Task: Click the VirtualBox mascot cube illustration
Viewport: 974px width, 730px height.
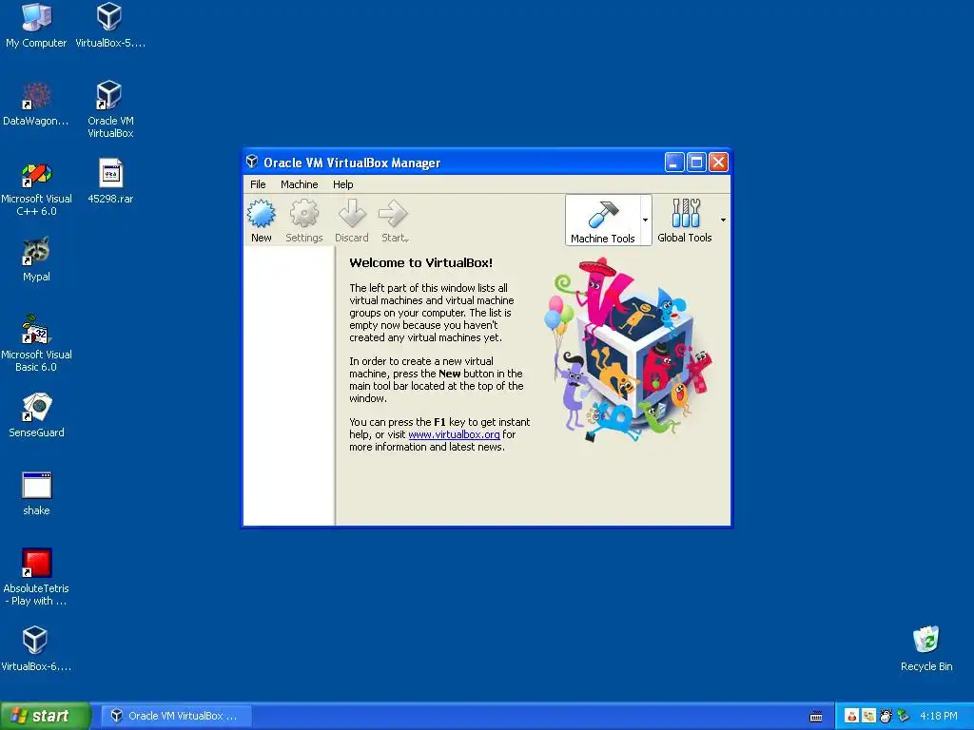Action: 628,351
